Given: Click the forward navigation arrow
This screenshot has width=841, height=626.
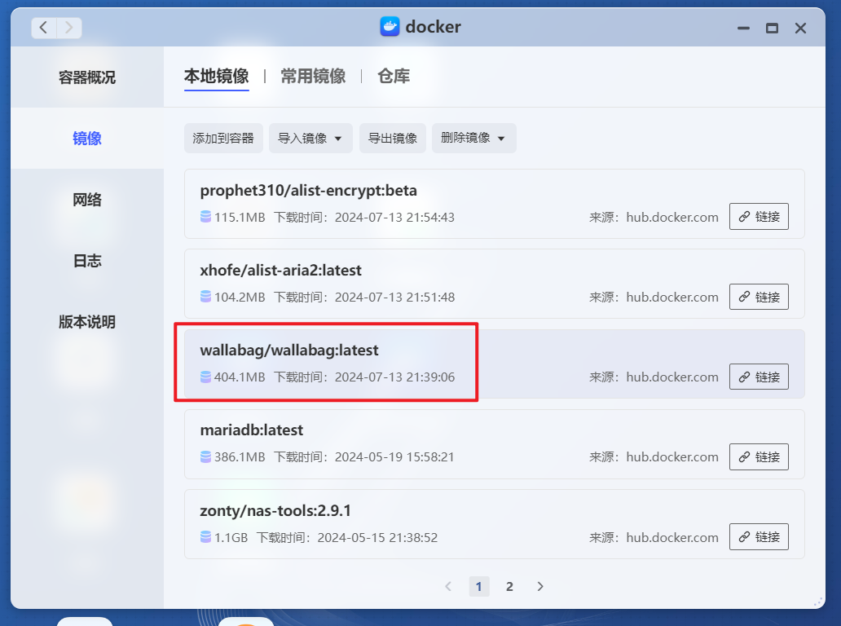Looking at the screenshot, I should [x=68, y=27].
